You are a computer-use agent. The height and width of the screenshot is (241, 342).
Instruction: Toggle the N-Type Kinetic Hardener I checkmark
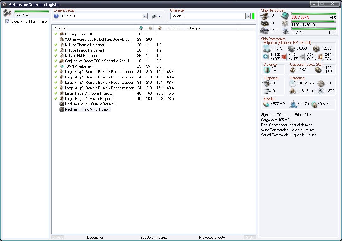point(56,50)
